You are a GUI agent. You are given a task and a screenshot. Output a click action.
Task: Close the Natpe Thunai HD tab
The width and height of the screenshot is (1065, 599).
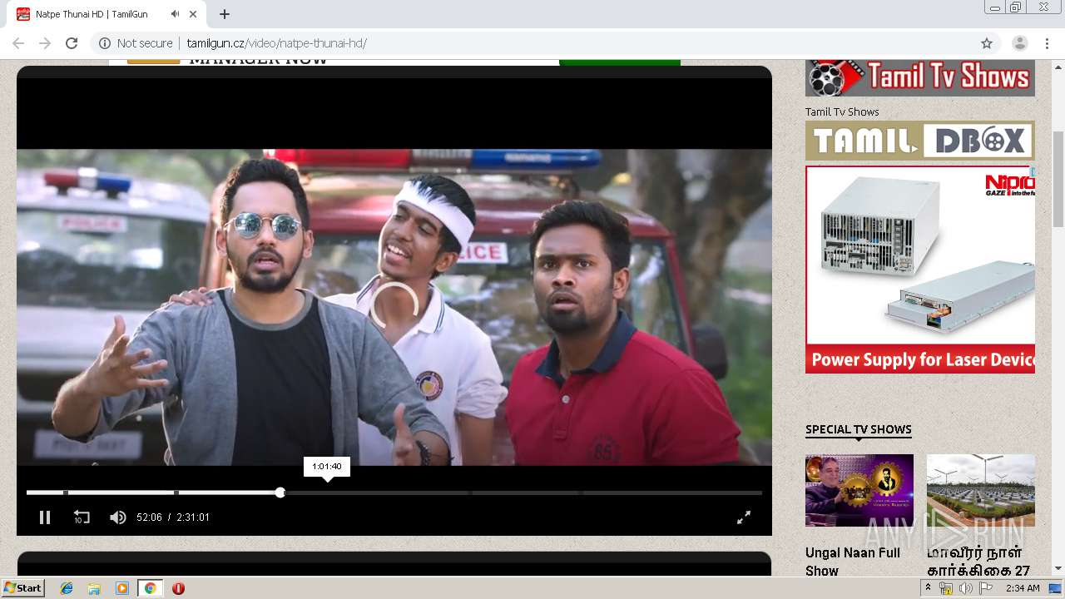tap(193, 14)
